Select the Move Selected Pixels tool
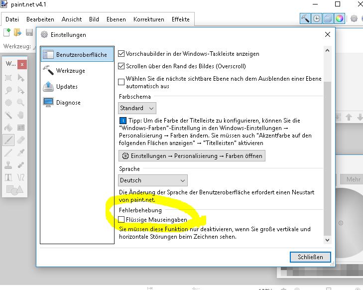The image size is (363, 290). [x=21, y=78]
